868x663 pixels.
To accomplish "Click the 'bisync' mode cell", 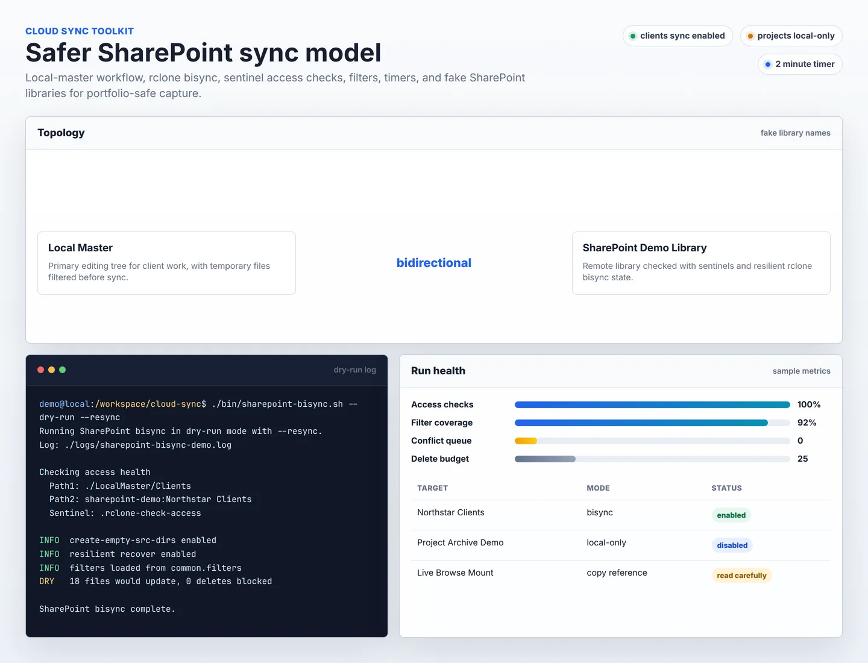I will pyautogui.click(x=600, y=512).
